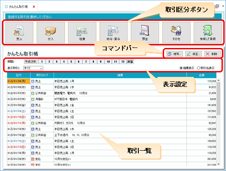Screen dimensions: 226x171
Task: Select month 10 in the period bar
Action: pos(108,62)
